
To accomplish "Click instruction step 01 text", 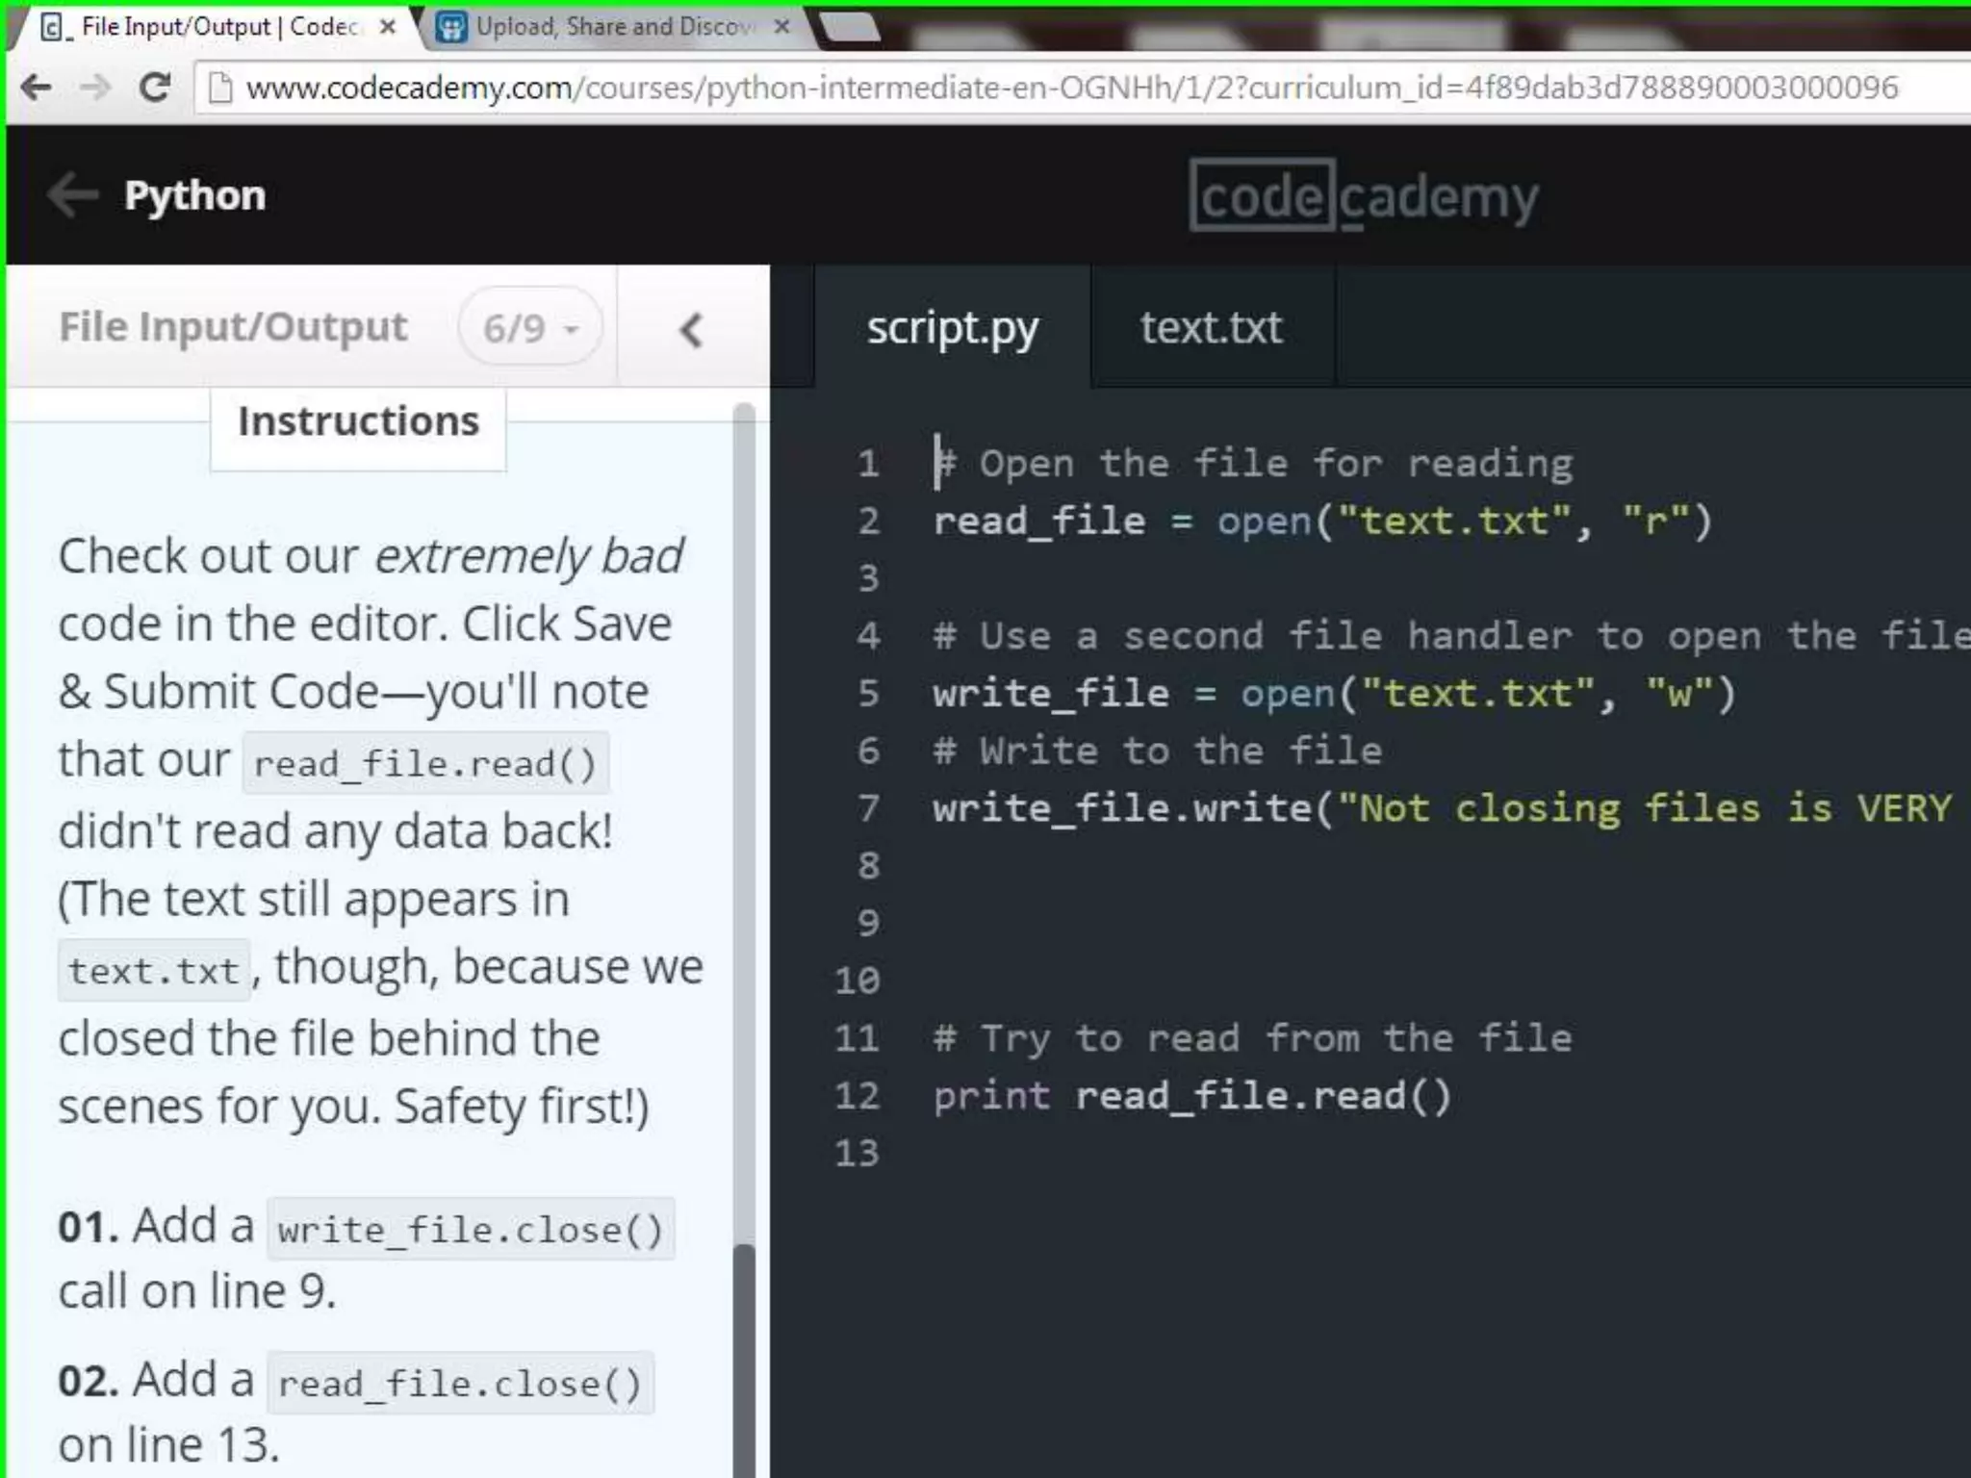I will point(366,1258).
